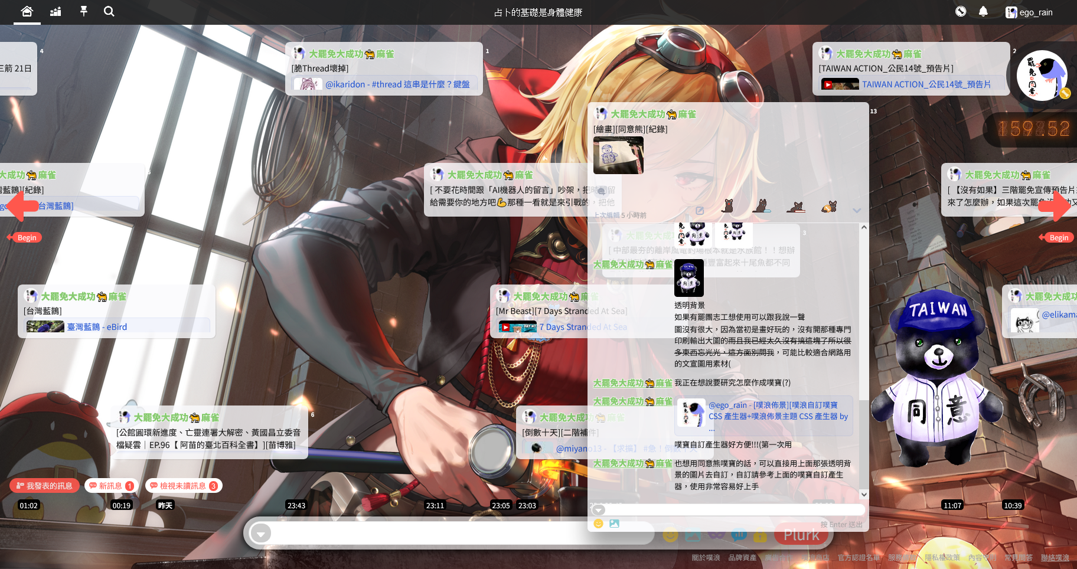Select 新訊息 filter tab
This screenshot has height=569, width=1077.
(x=111, y=486)
